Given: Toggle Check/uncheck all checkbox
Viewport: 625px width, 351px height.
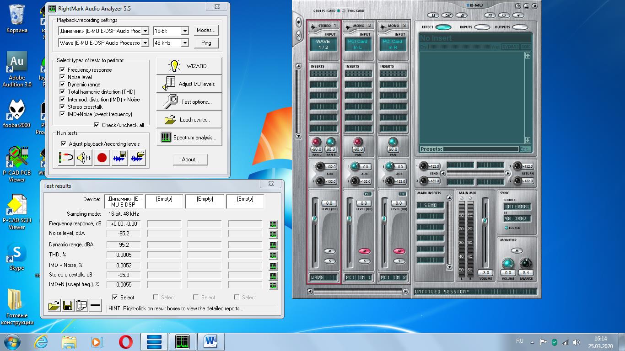Looking at the screenshot, I should (x=97, y=125).
